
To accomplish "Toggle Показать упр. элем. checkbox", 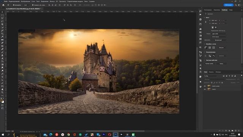I will tap(33, 5).
